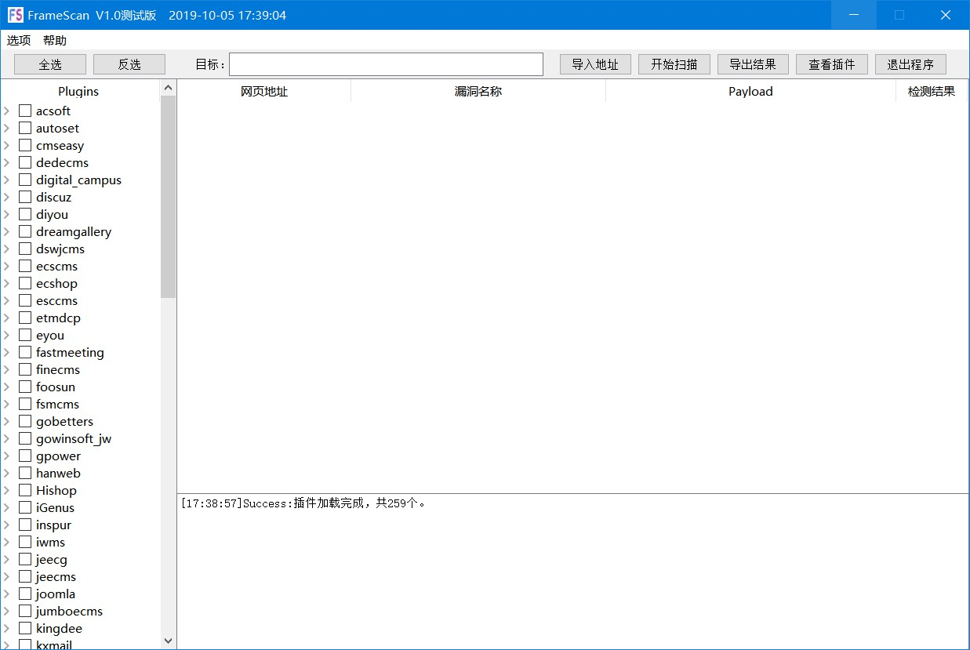Expand the fsmcms tree node
This screenshot has height=650, width=970.
tap(7, 404)
